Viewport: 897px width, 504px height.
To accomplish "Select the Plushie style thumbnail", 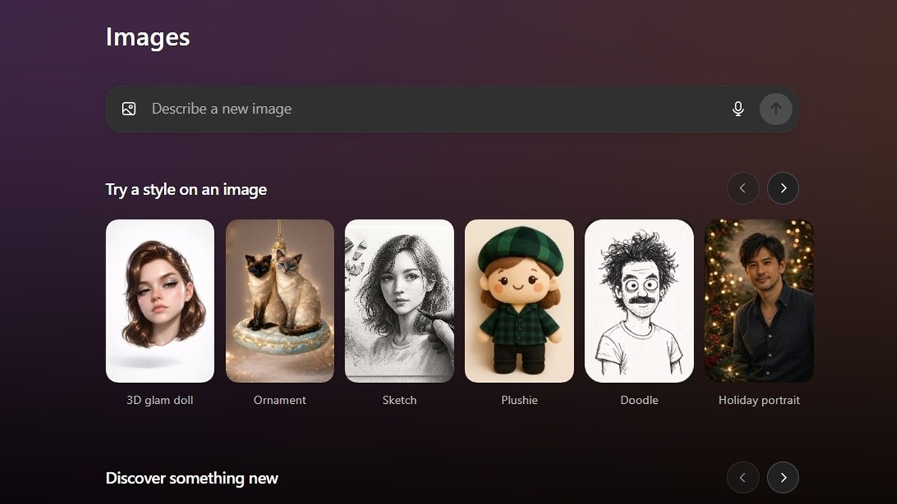I will [x=519, y=301].
